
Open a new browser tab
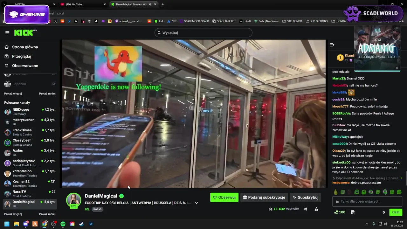coord(163,4)
